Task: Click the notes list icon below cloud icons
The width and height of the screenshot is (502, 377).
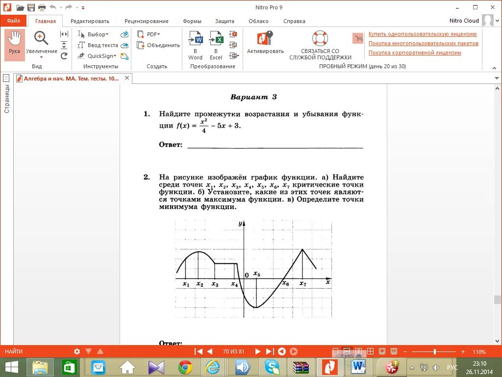Action: (124, 56)
